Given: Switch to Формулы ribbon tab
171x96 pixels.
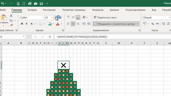Looking at the screenshot, I should [x=98, y=10].
